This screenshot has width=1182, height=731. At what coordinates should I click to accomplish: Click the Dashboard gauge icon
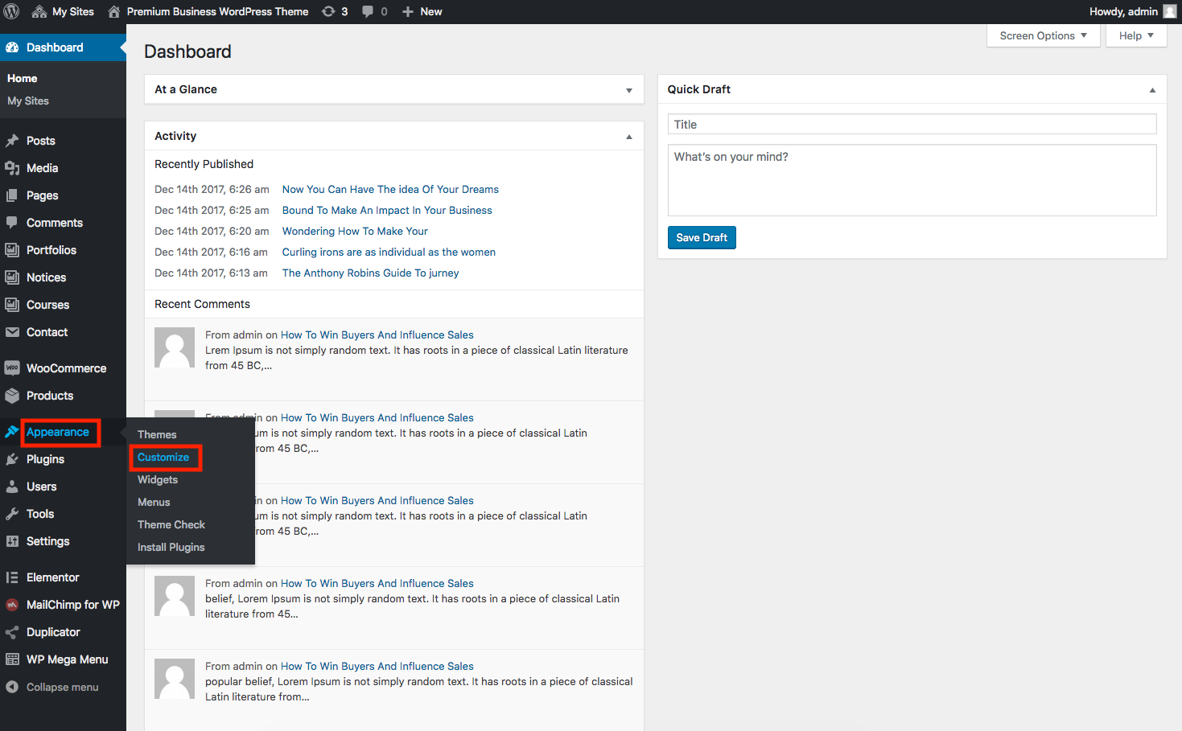(12, 47)
